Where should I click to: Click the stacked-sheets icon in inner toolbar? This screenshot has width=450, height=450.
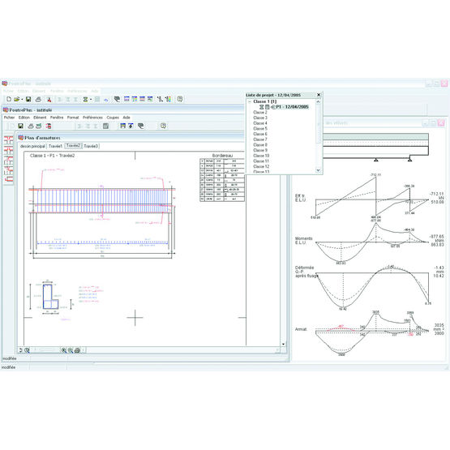click(x=140, y=126)
